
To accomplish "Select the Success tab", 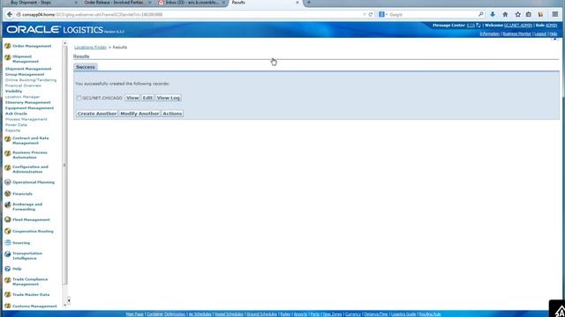I will tap(86, 67).
